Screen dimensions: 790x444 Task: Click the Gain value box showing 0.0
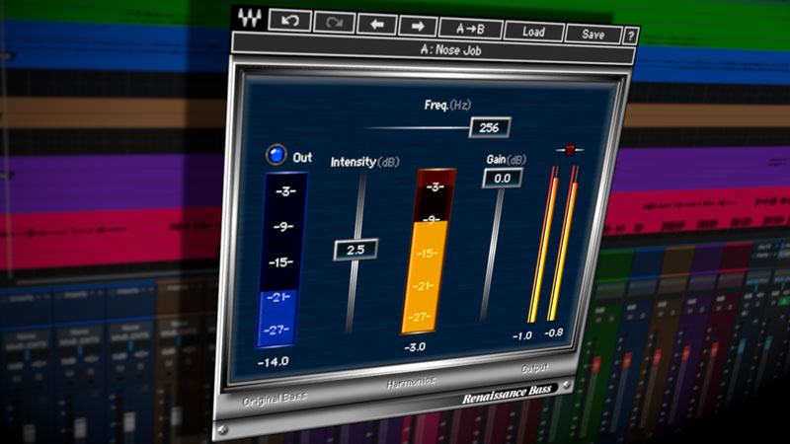502,179
